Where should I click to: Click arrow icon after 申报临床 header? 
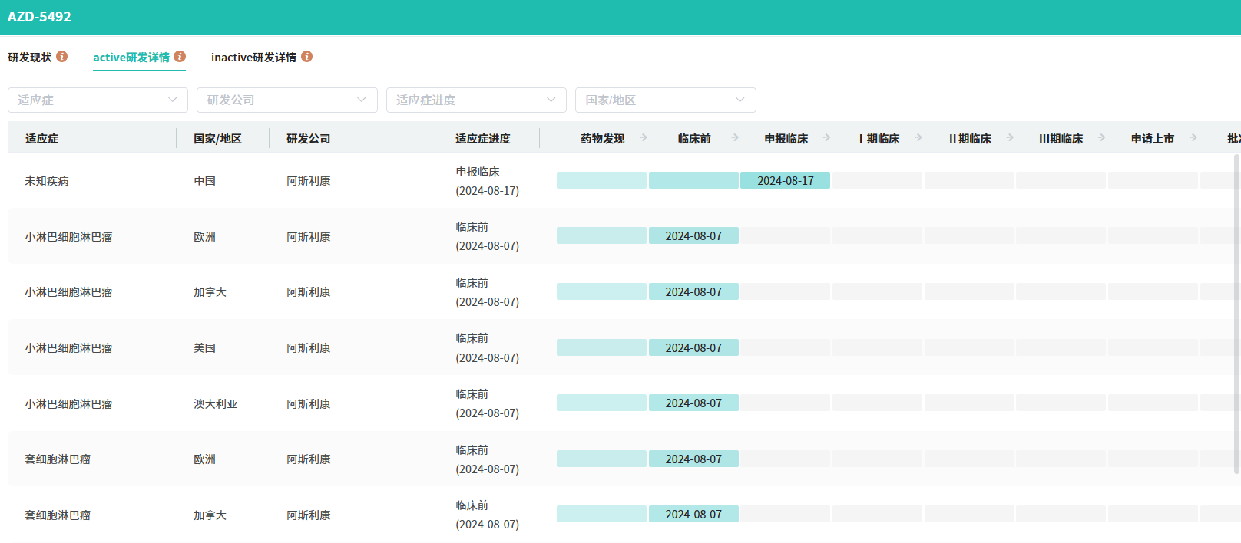[827, 138]
